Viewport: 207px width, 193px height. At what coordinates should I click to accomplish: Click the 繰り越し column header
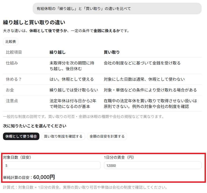(x=57, y=52)
